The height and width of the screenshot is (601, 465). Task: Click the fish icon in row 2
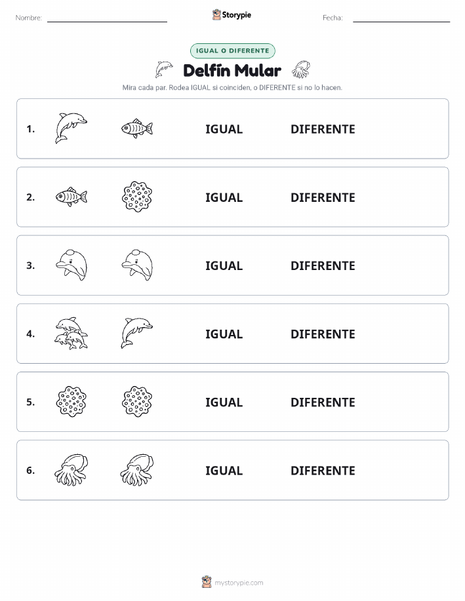point(71,197)
